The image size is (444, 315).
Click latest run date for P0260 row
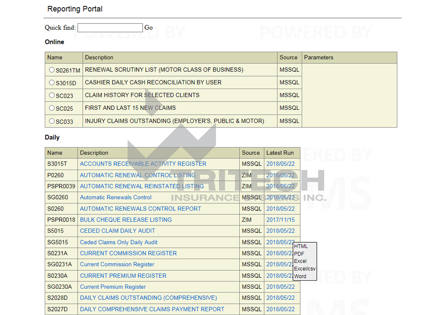280,175
